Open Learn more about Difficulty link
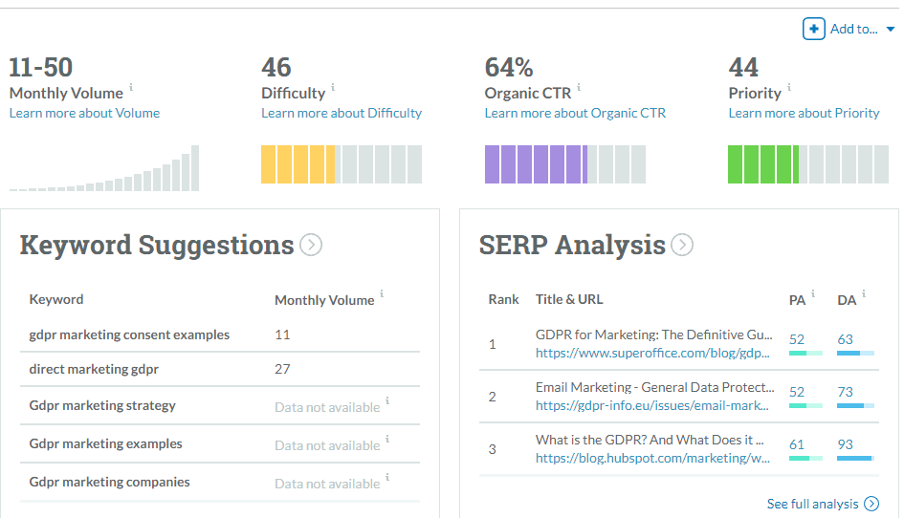904x518 pixels. pos(342,113)
